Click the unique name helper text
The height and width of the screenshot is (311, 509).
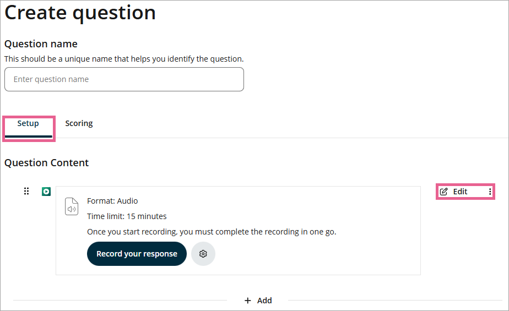coord(124,58)
